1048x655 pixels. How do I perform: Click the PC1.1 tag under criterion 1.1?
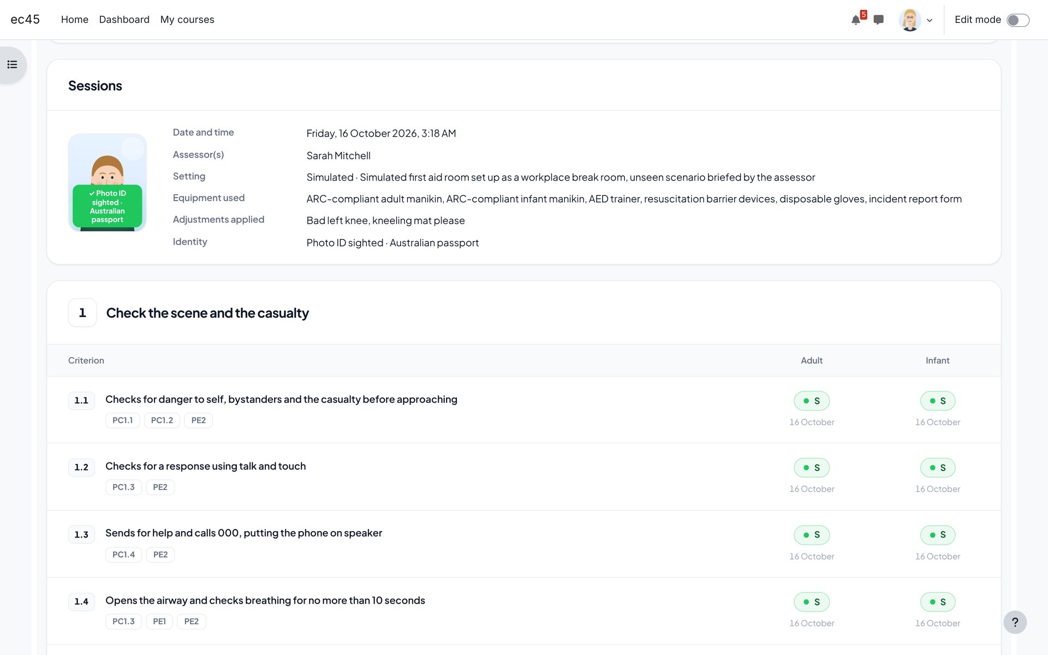click(123, 420)
